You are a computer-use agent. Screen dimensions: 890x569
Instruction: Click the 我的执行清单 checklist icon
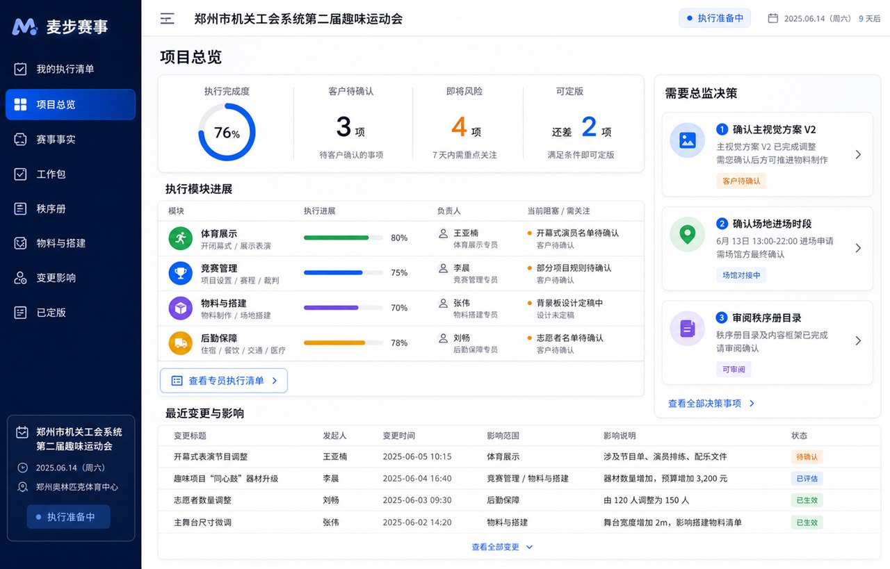pyautogui.click(x=21, y=69)
